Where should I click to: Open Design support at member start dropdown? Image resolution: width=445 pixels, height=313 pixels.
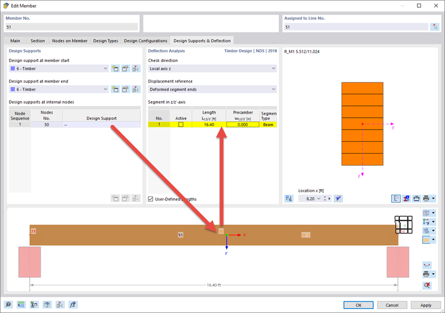pos(105,69)
